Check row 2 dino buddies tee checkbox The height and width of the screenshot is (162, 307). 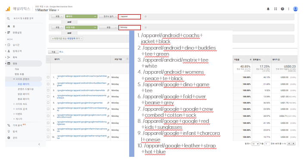point(48,84)
